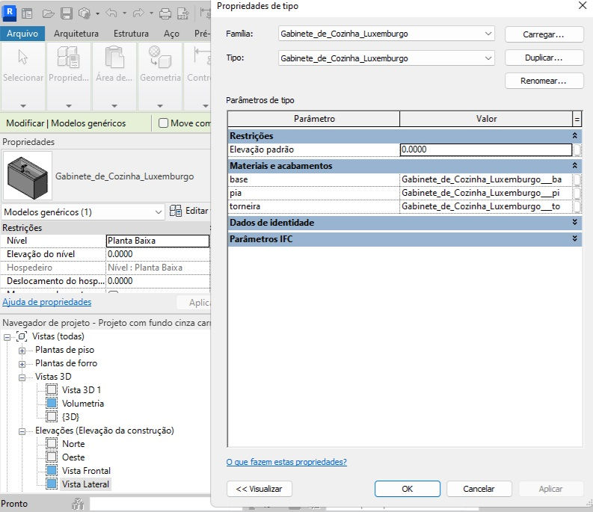
Task: Click the Elevação padrão value field
Action: (485, 149)
